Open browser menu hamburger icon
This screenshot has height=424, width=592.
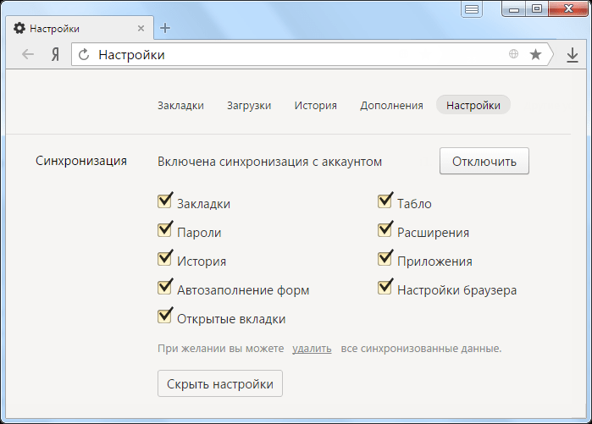pyautogui.click(x=472, y=9)
